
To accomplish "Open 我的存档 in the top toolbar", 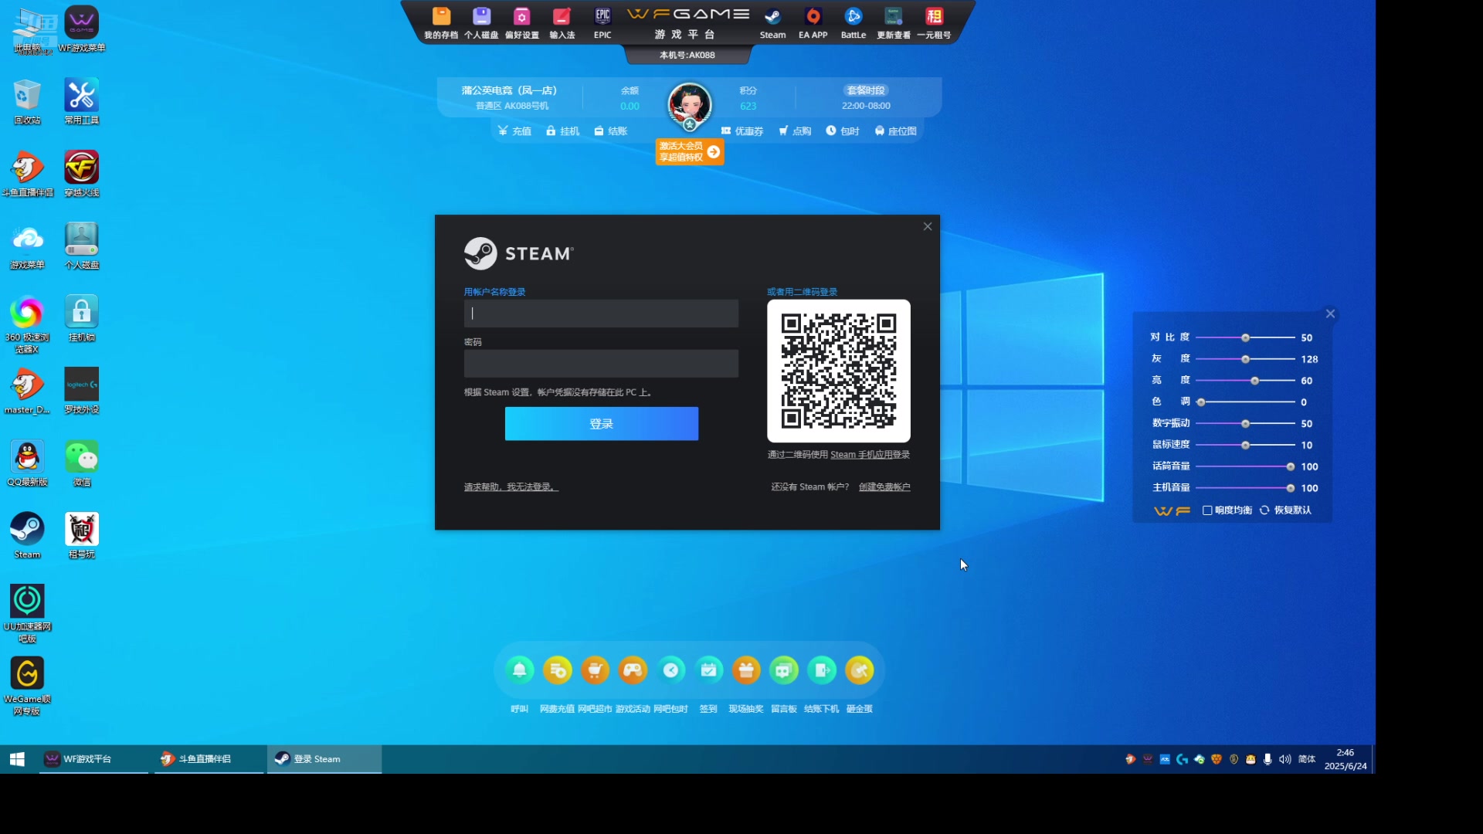I will pos(441,23).
